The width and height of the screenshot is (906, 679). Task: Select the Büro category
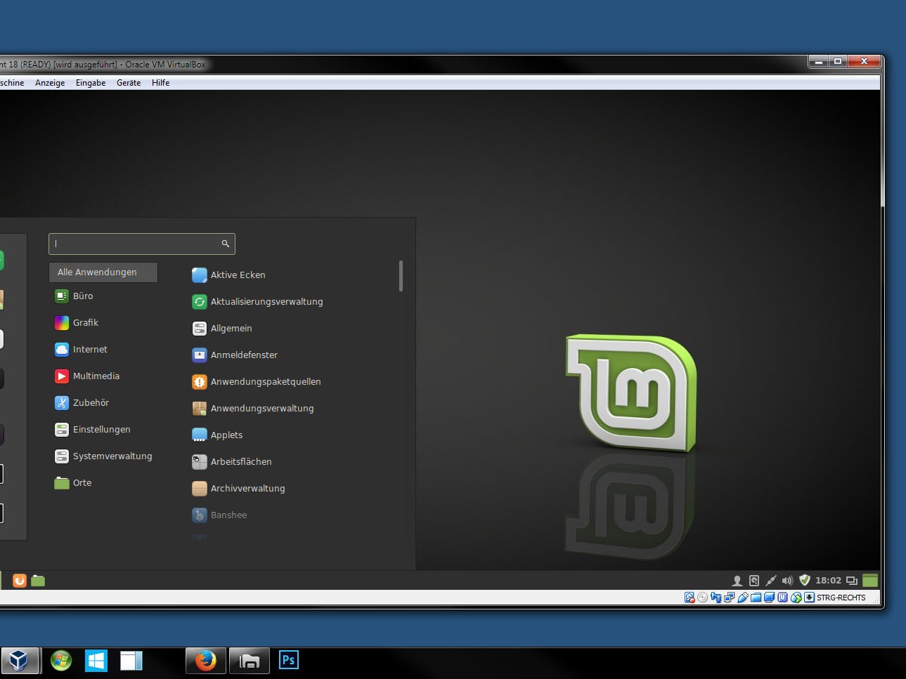tap(74, 296)
